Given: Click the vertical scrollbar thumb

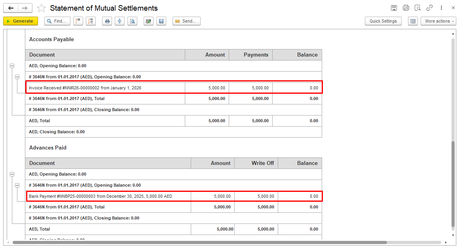Looking at the screenshot, I should [x=453, y=184].
